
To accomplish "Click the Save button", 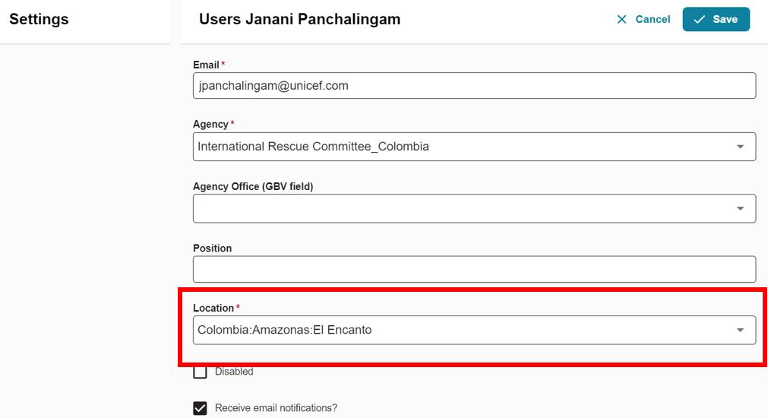I will [716, 19].
